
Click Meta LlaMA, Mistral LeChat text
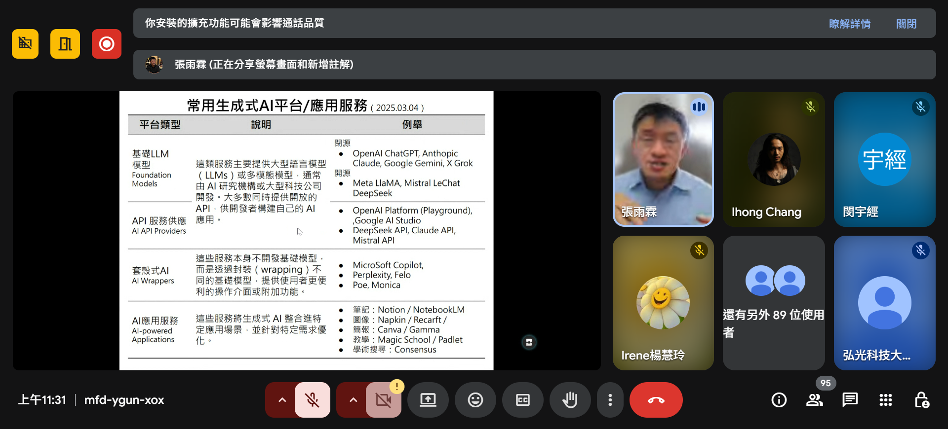click(406, 183)
